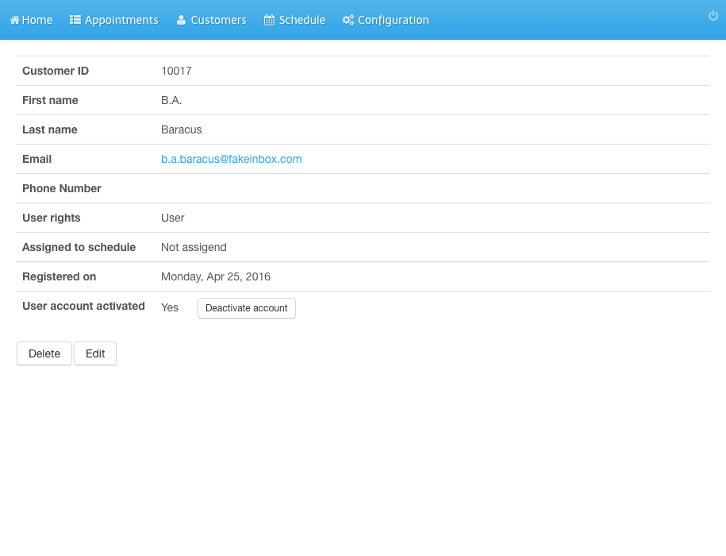Click the first name value B.A.

pyautogui.click(x=171, y=100)
